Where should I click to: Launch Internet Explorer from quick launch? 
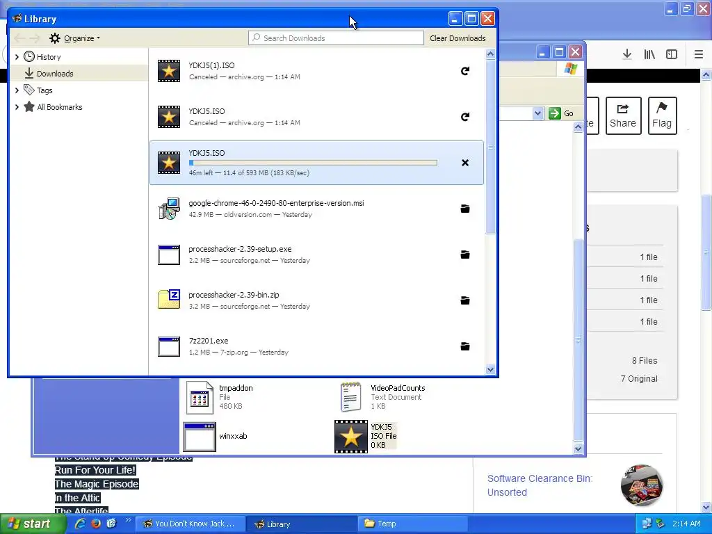[80, 524]
